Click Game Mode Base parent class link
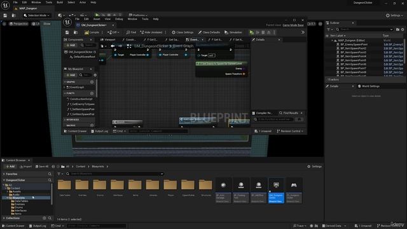This screenshot has height=229, width=407. [x=293, y=25]
